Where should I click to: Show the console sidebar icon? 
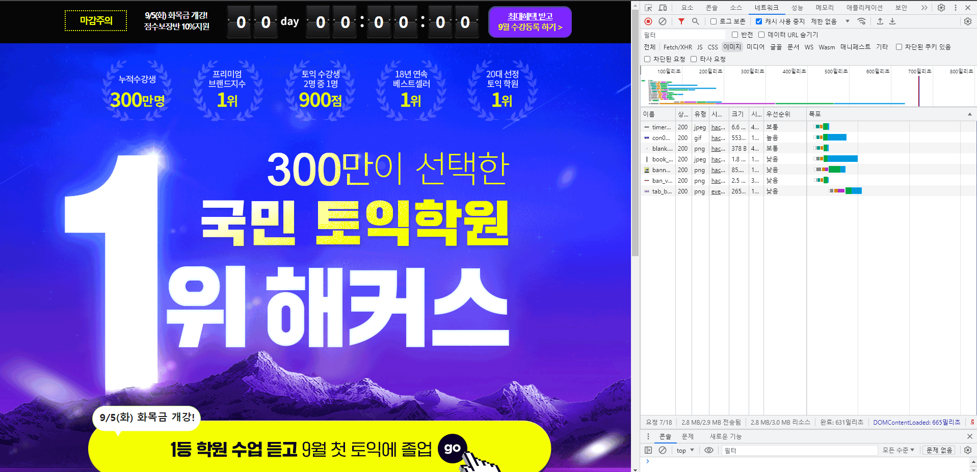coord(648,450)
